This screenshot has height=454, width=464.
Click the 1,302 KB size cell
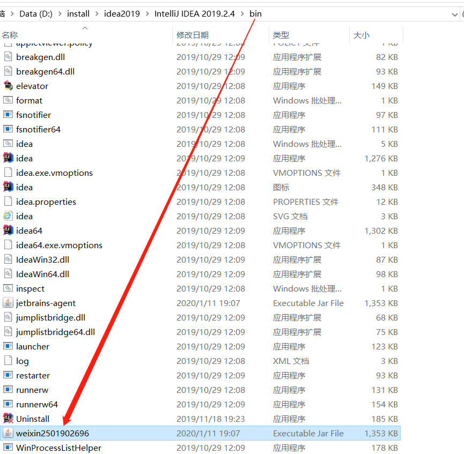[x=381, y=230]
